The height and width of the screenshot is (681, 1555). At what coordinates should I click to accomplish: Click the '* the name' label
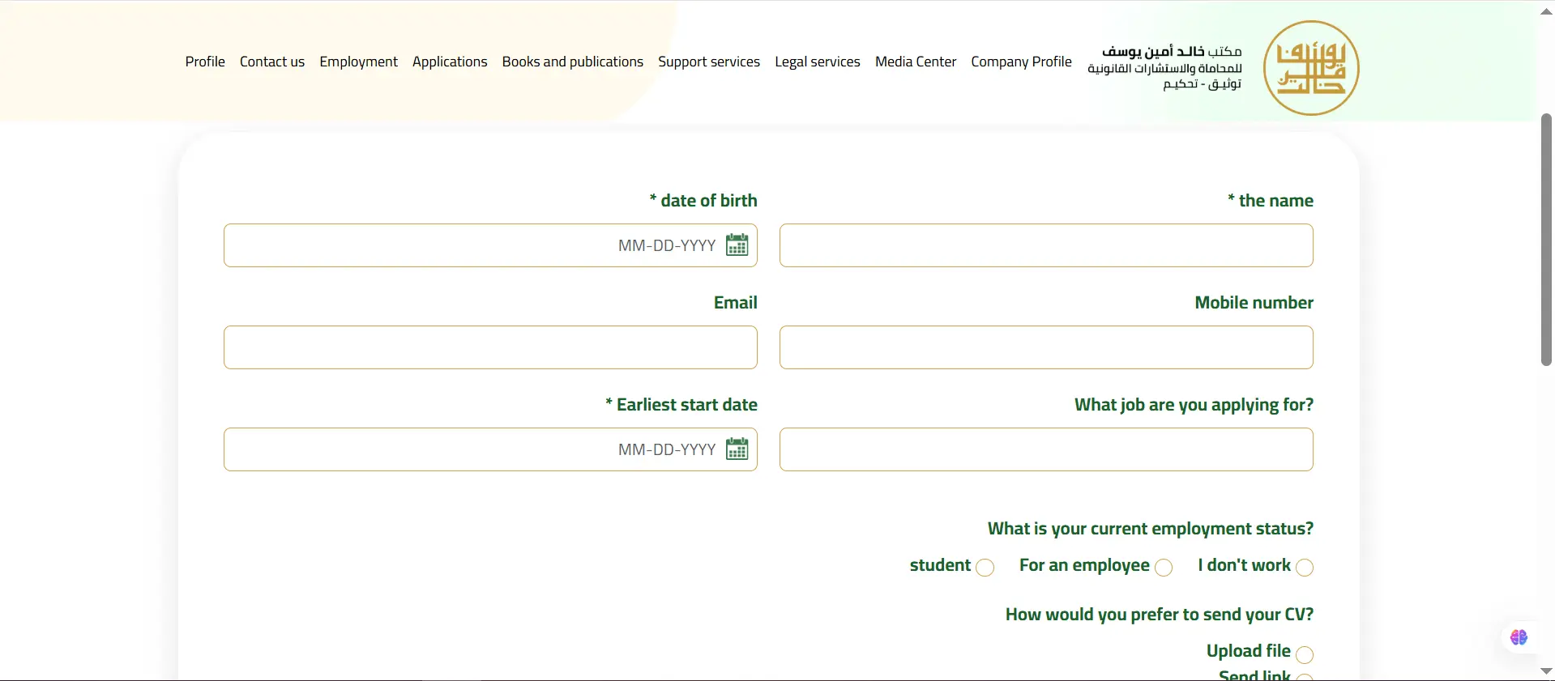[1271, 201]
